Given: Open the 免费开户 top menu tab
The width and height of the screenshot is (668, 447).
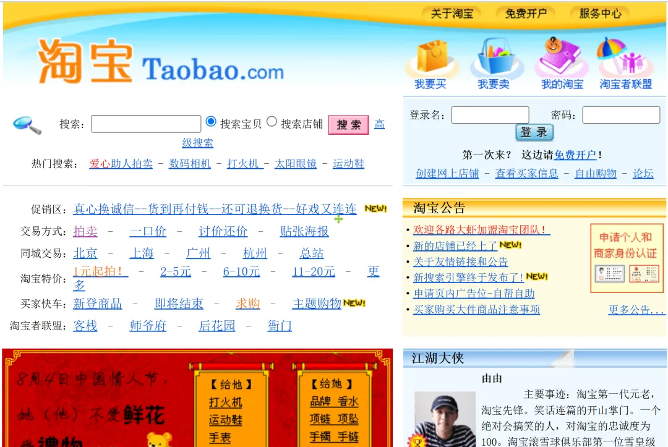Looking at the screenshot, I should pyautogui.click(x=526, y=14).
